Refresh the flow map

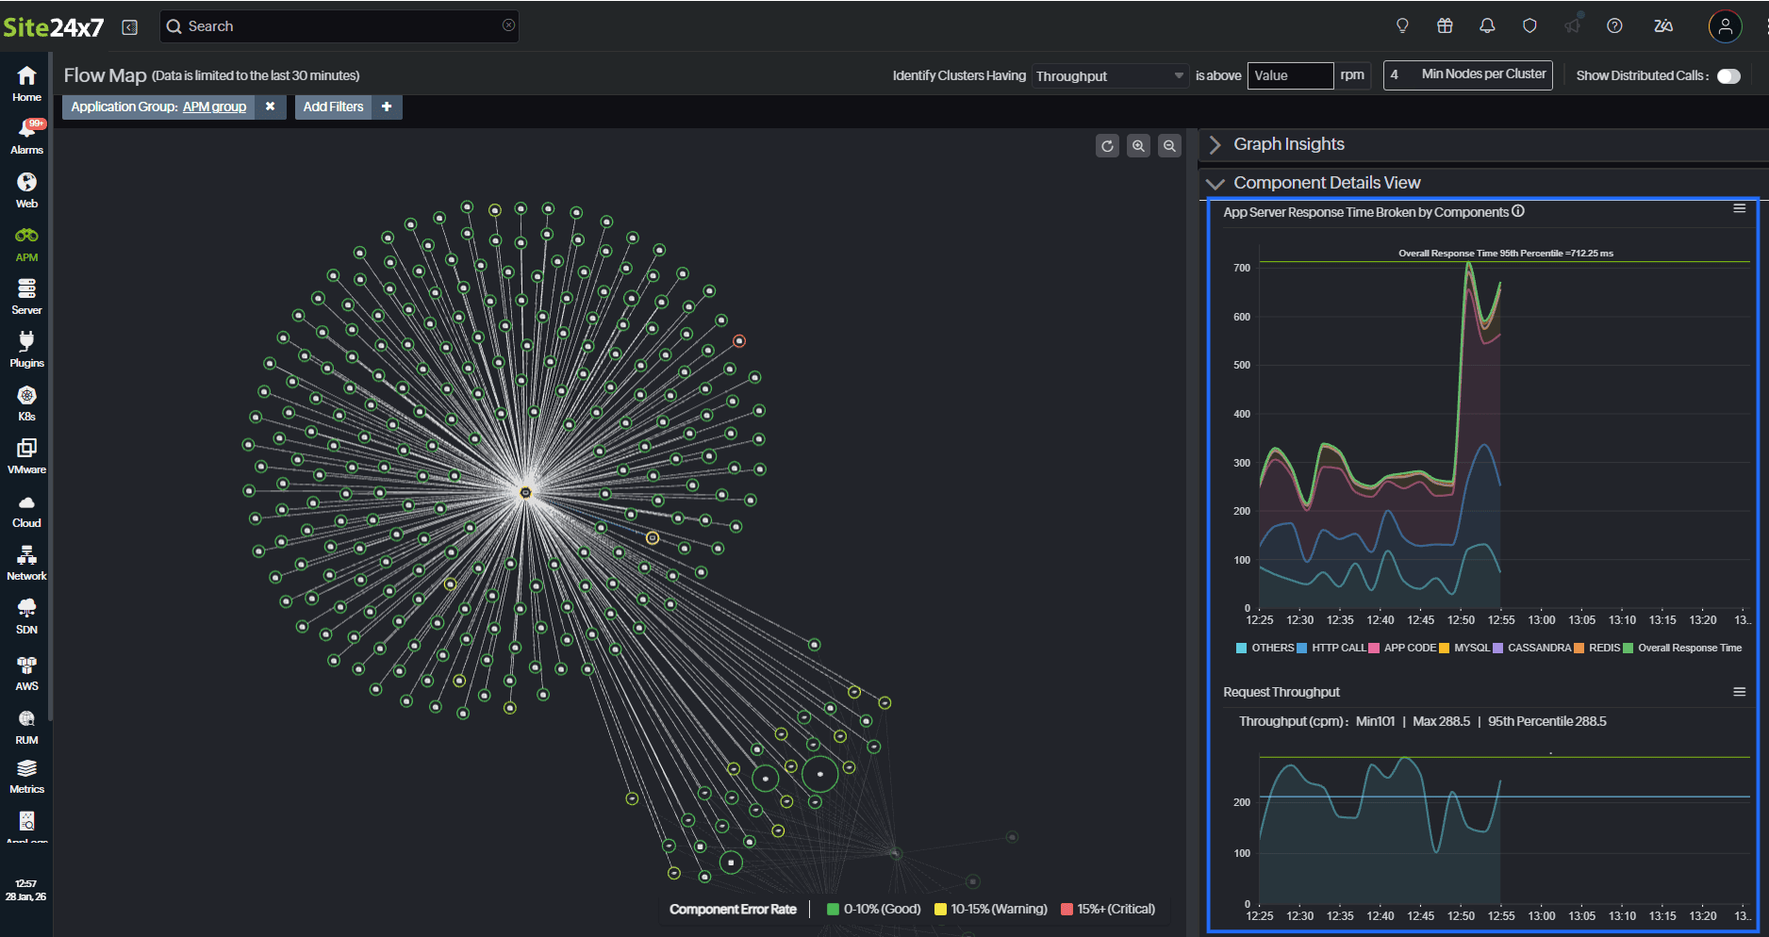(1107, 146)
